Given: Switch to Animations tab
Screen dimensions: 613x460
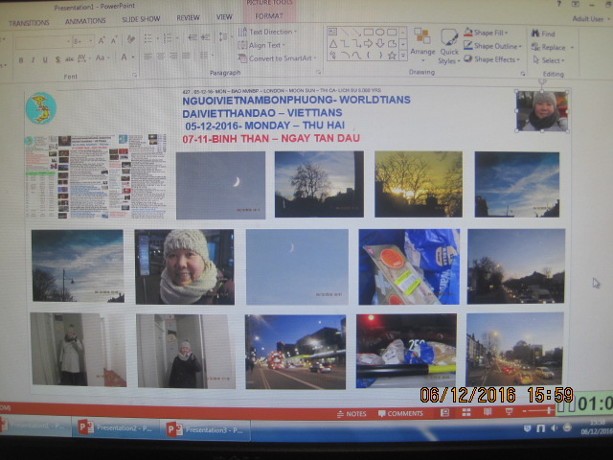Looking at the screenshot, I should pos(85,21).
